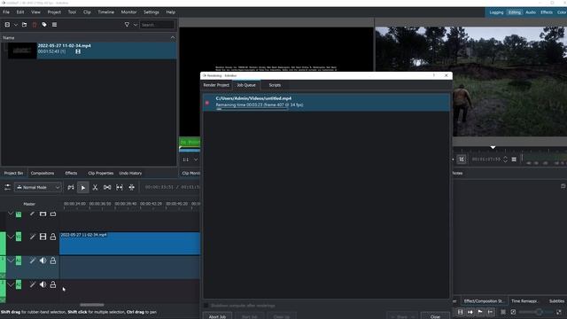
Task: Switch to Compositions tab
Action: click(43, 174)
